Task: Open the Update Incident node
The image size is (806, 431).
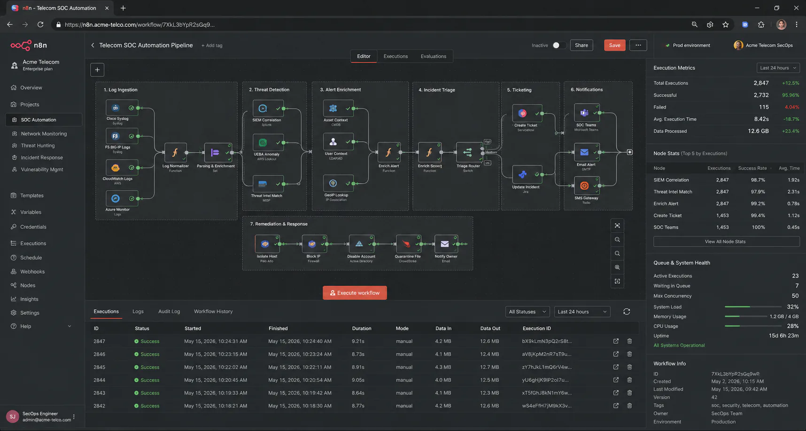Action: tap(527, 174)
